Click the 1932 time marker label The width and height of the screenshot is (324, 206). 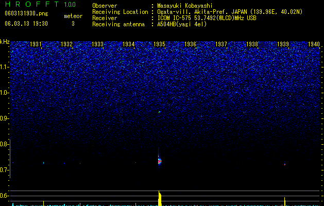pyautogui.click(x=67, y=44)
